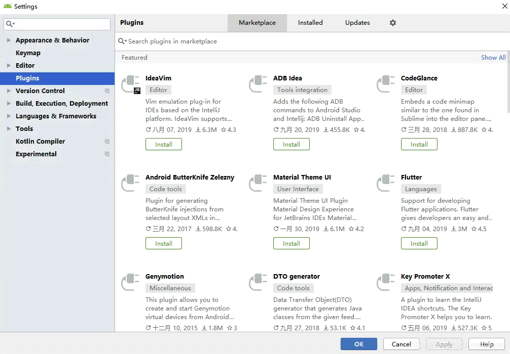Viewport: 510px width, 354px height.
Task: Install the Flutter plugin
Action: tap(419, 243)
